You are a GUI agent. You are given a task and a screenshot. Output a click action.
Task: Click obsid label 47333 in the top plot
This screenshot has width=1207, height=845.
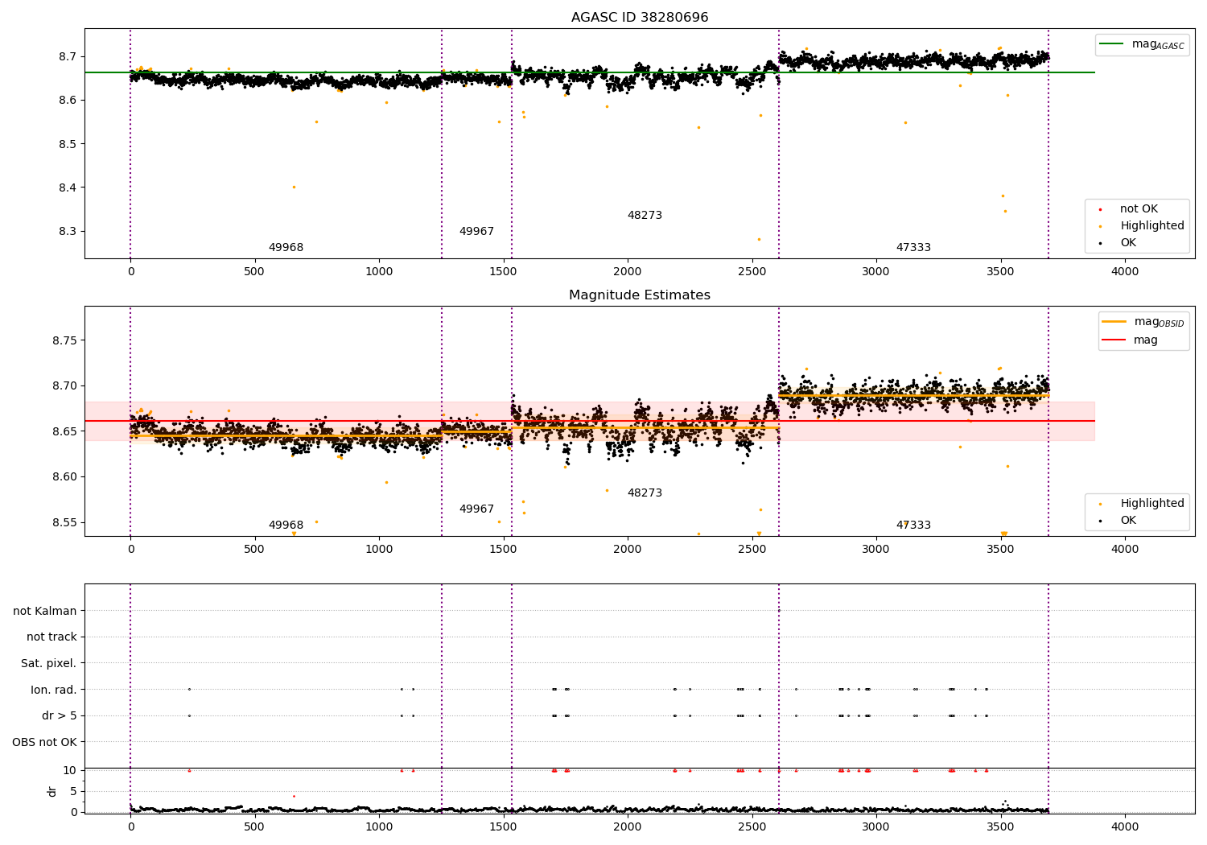click(x=914, y=248)
